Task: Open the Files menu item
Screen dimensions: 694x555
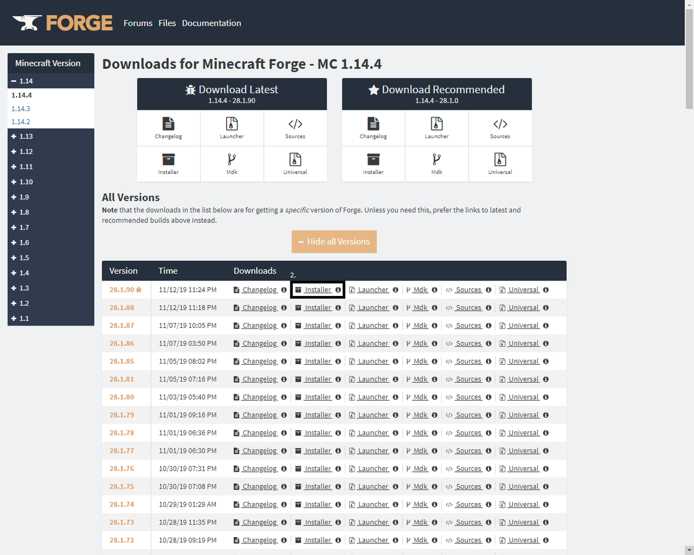Action: tap(167, 23)
